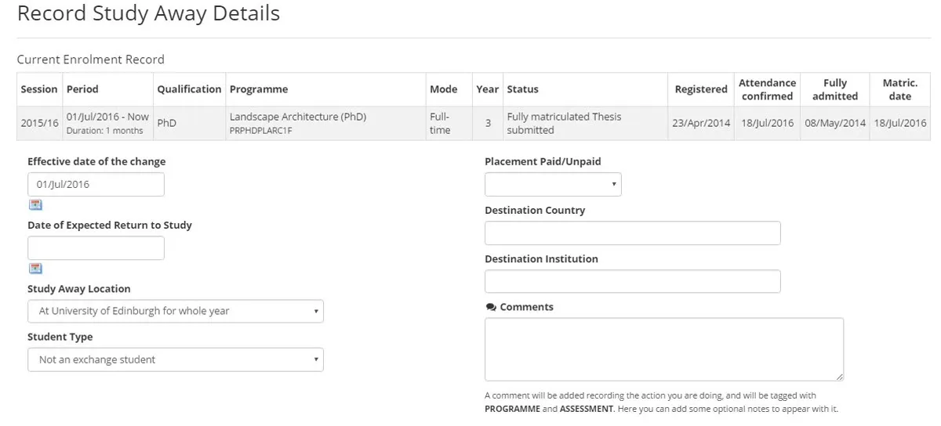This screenshot has width=941, height=426.
Task: Click the Date of Expected Return to Study field
Action: click(x=96, y=248)
